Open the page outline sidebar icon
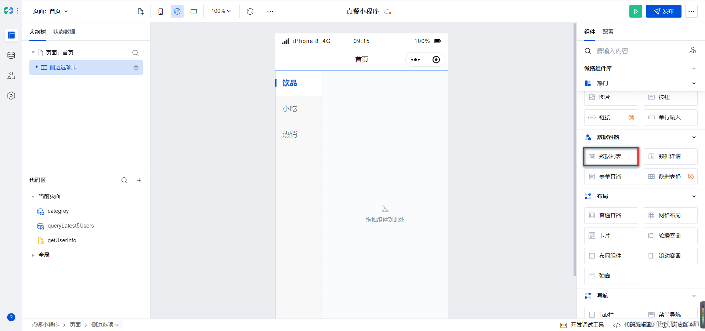The height and width of the screenshot is (331, 705). [11, 35]
